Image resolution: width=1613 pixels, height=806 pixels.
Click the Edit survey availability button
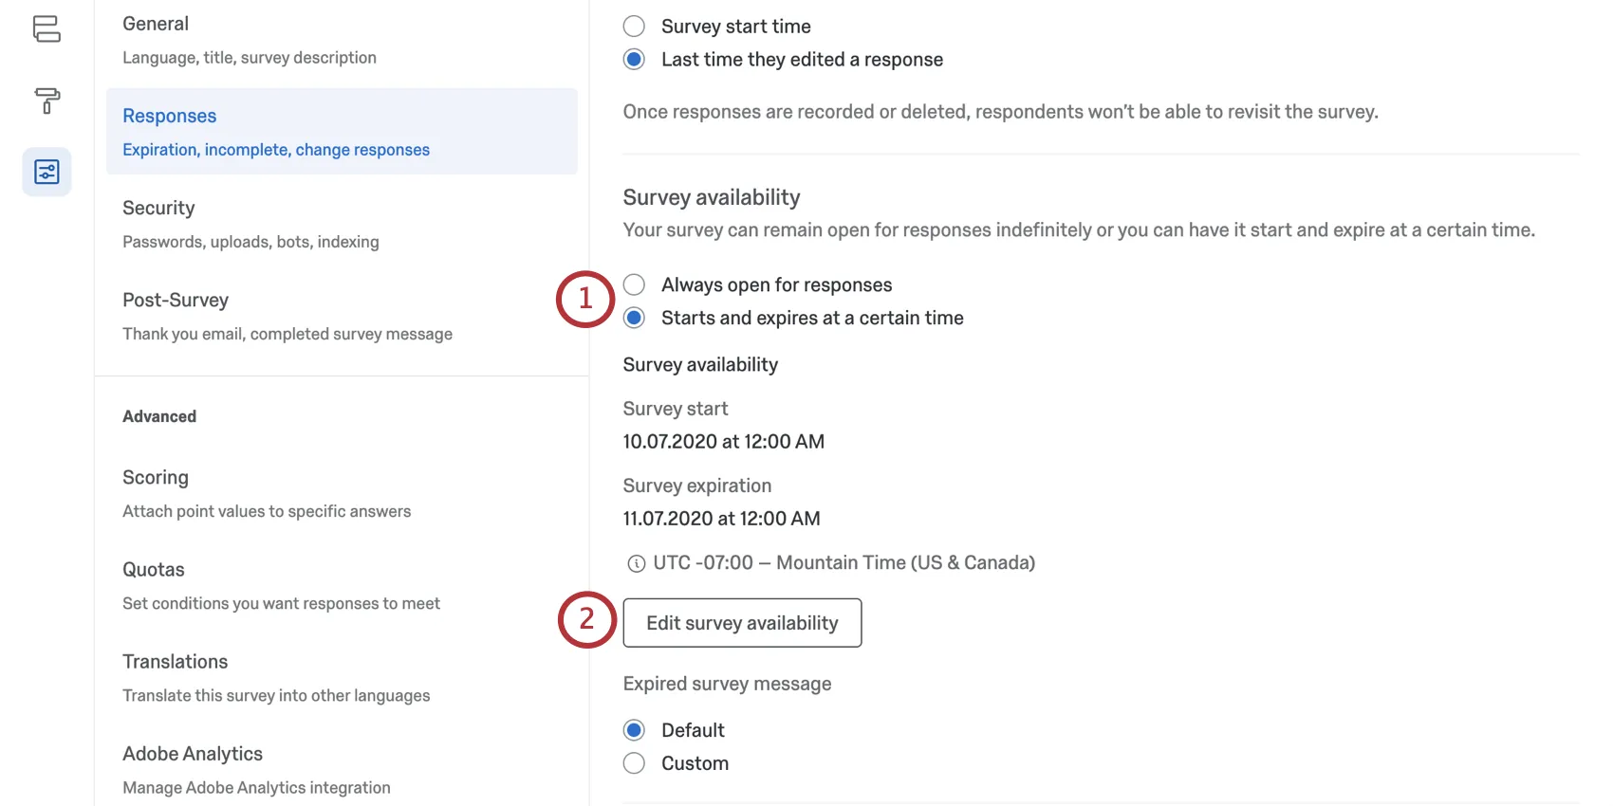point(742,623)
